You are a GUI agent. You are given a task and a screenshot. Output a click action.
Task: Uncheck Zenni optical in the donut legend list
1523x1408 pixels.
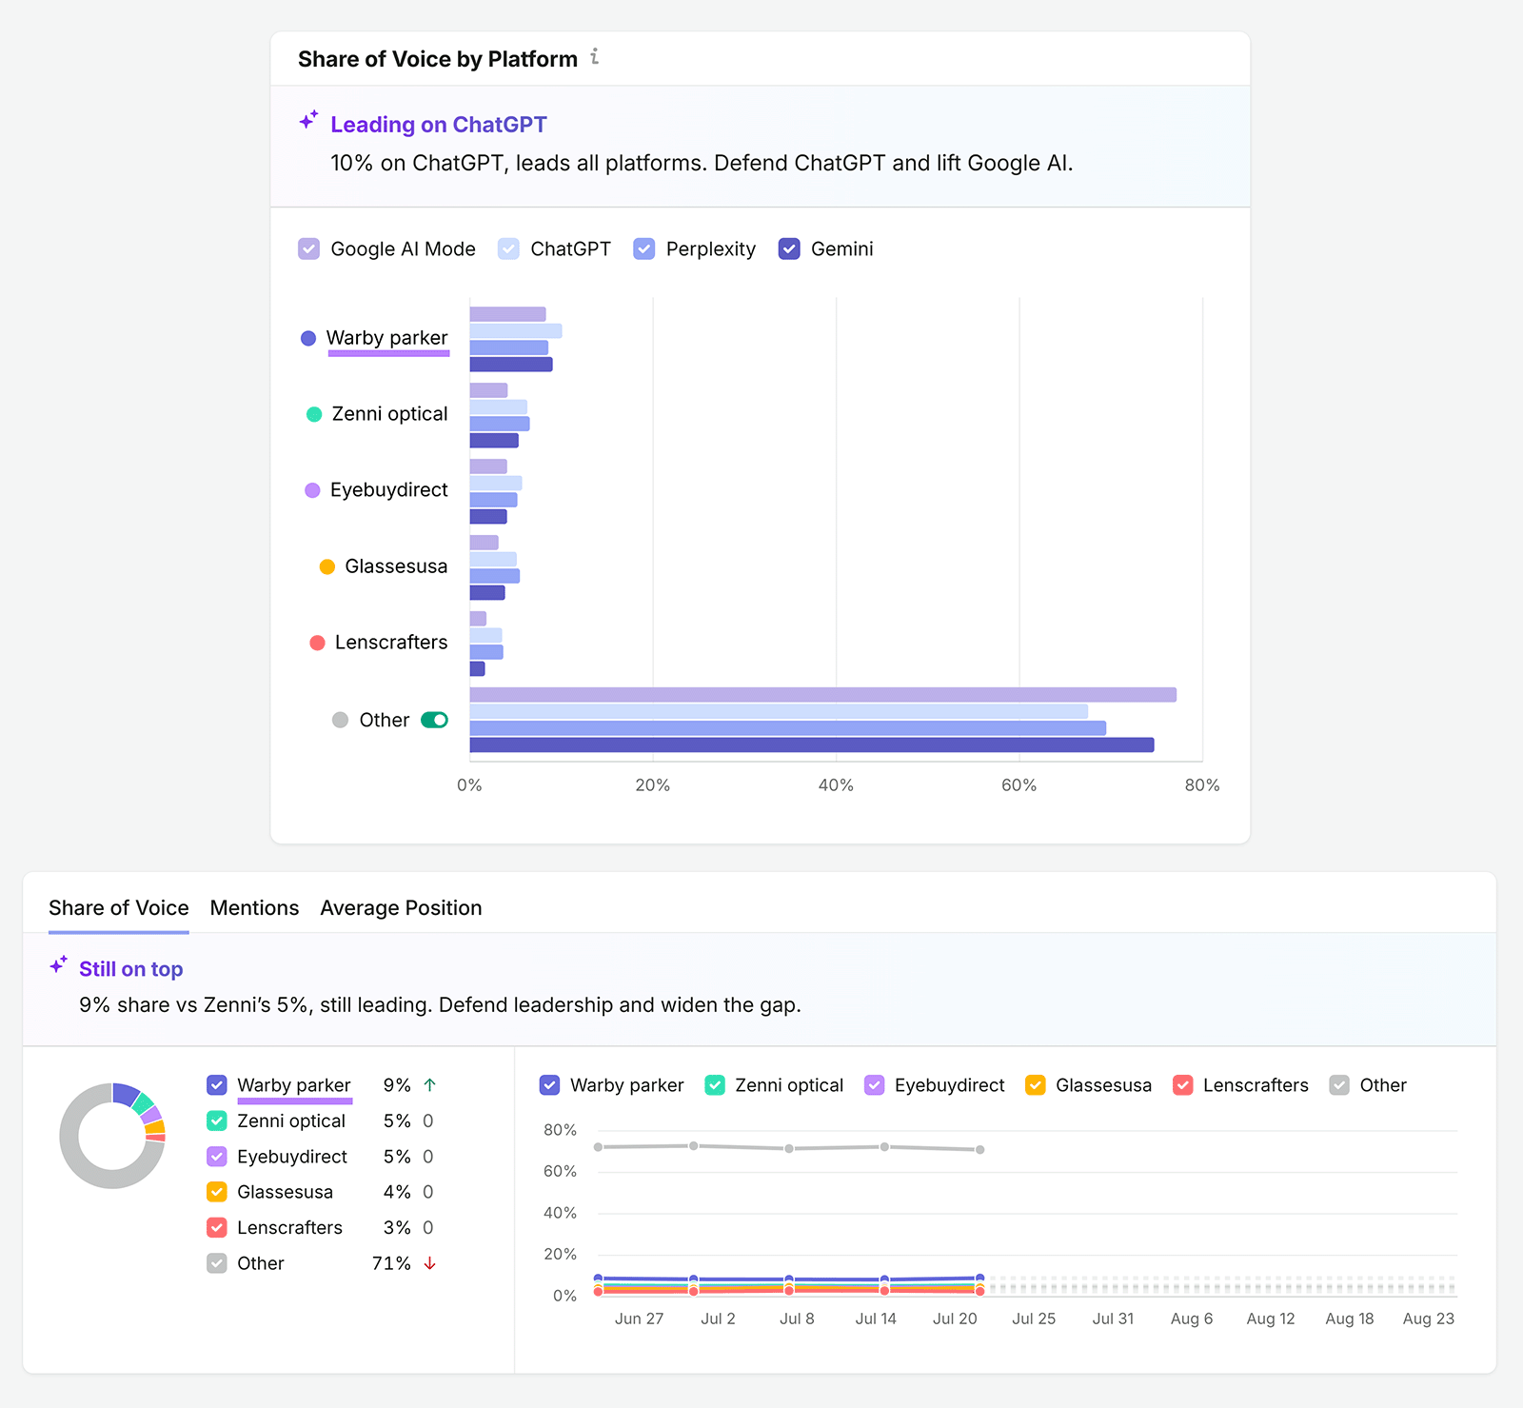coord(217,1120)
